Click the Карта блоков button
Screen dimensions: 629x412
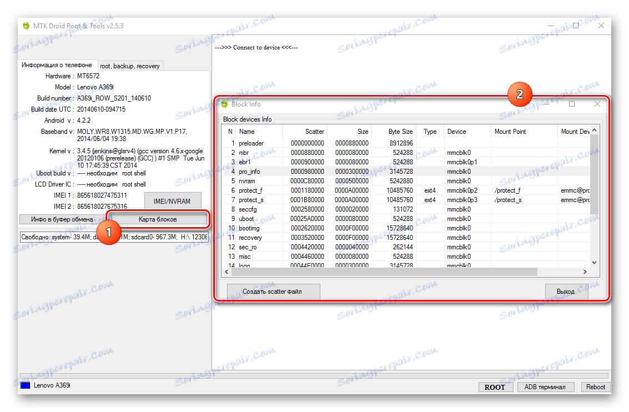pyautogui.click(x=158, y=219)
